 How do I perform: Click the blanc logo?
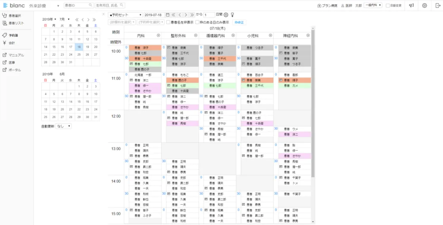coord(13,6)
